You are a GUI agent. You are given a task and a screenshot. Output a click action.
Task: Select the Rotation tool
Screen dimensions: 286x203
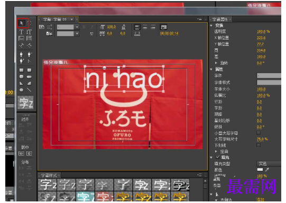30,23
